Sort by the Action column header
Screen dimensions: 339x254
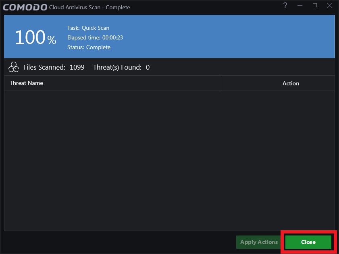click(291, 83)
